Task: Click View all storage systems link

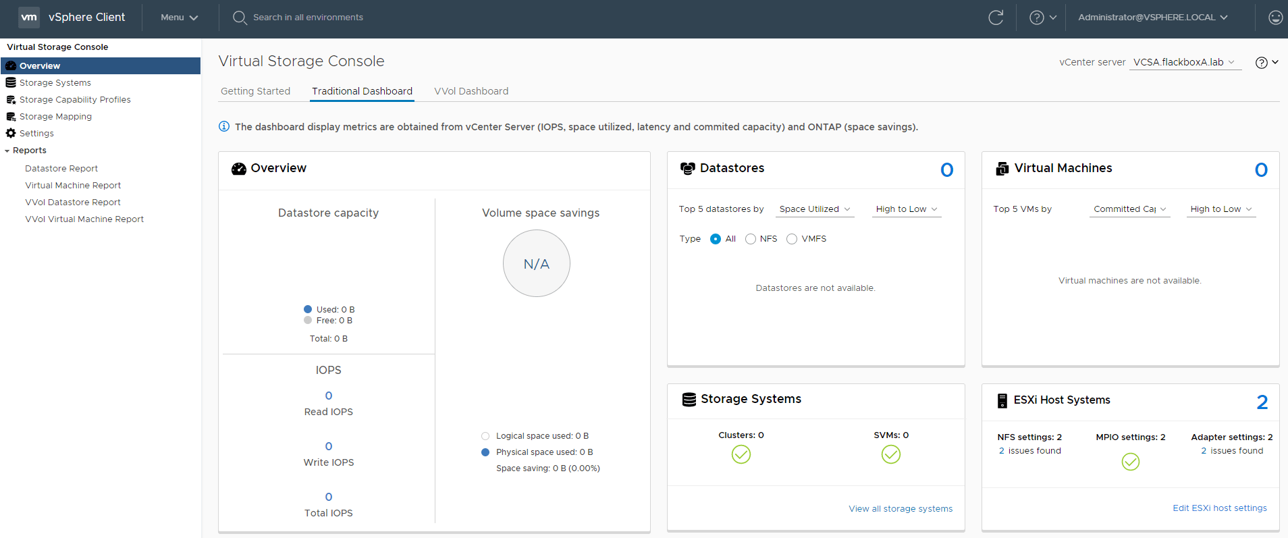Action: [901, 508]
